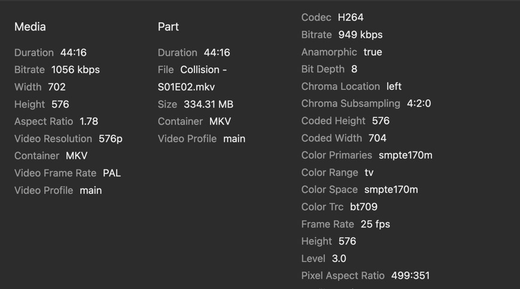Click the Video Resolution value 576p
Viewport: 520px width, 289px height.
(x=111, y=139)
